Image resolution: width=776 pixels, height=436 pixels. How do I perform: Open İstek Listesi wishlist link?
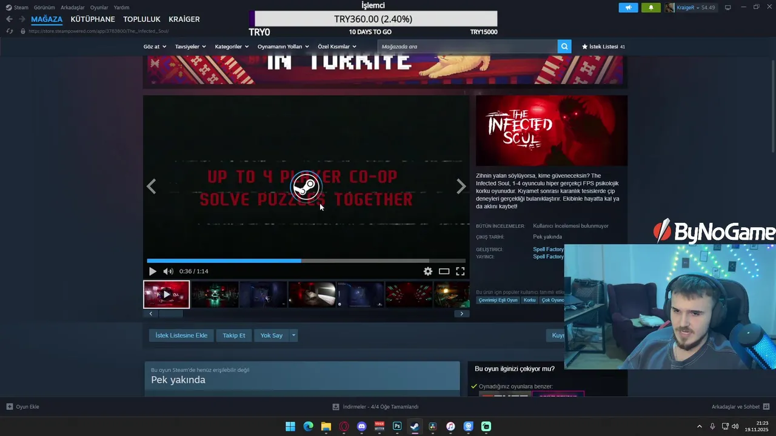603,47
